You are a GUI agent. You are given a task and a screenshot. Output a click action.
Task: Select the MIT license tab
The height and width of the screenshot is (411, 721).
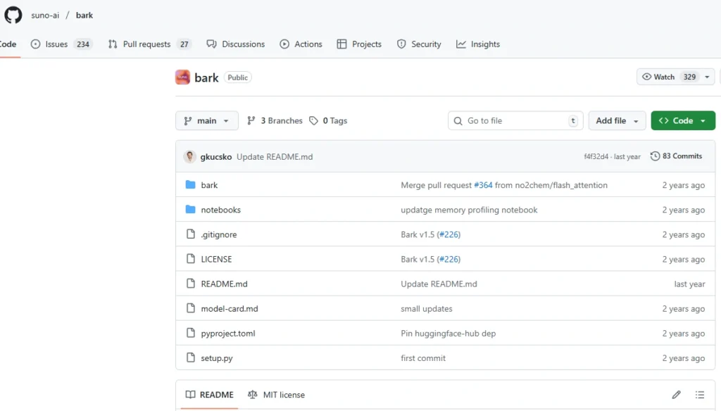click(x=276, y=395)
